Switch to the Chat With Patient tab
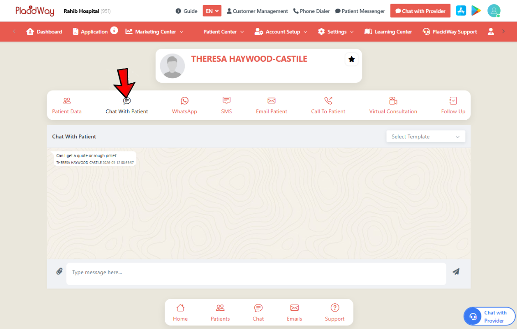517x329 pixels. pyautogui.click(x=126, y=105)
